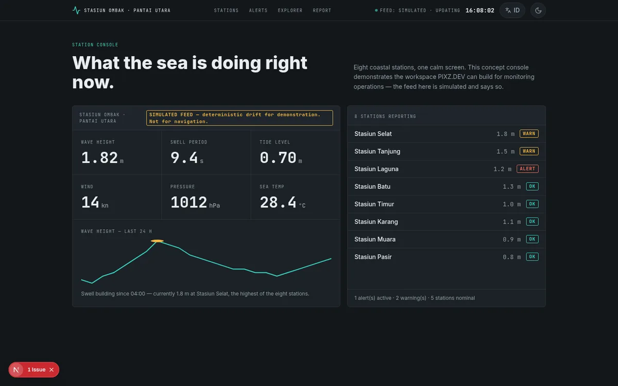Open the Report nav link
618x386 pixels.
322,10
